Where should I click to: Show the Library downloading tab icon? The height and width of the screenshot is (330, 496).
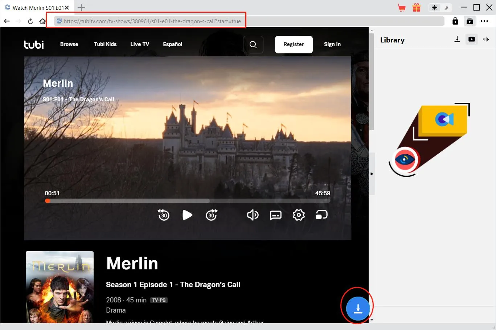[457, 39]
